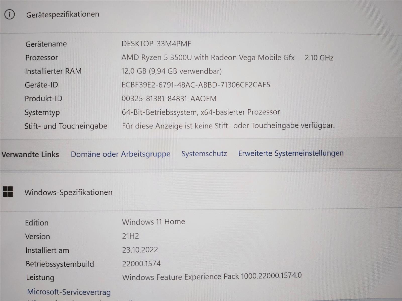Collapse the Gerätespezifikationen section header
Image resolution: width=402 pixels, height=301 pixels.
tap(63, 15)
